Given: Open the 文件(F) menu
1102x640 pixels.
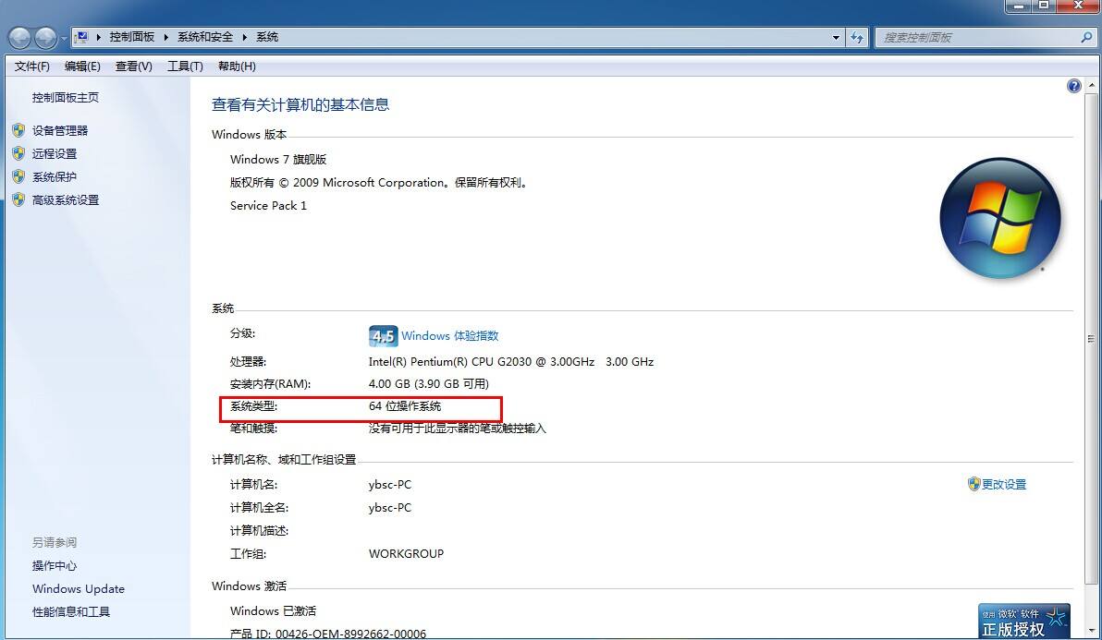Looking at the screenshot, I should click(31, 66).
